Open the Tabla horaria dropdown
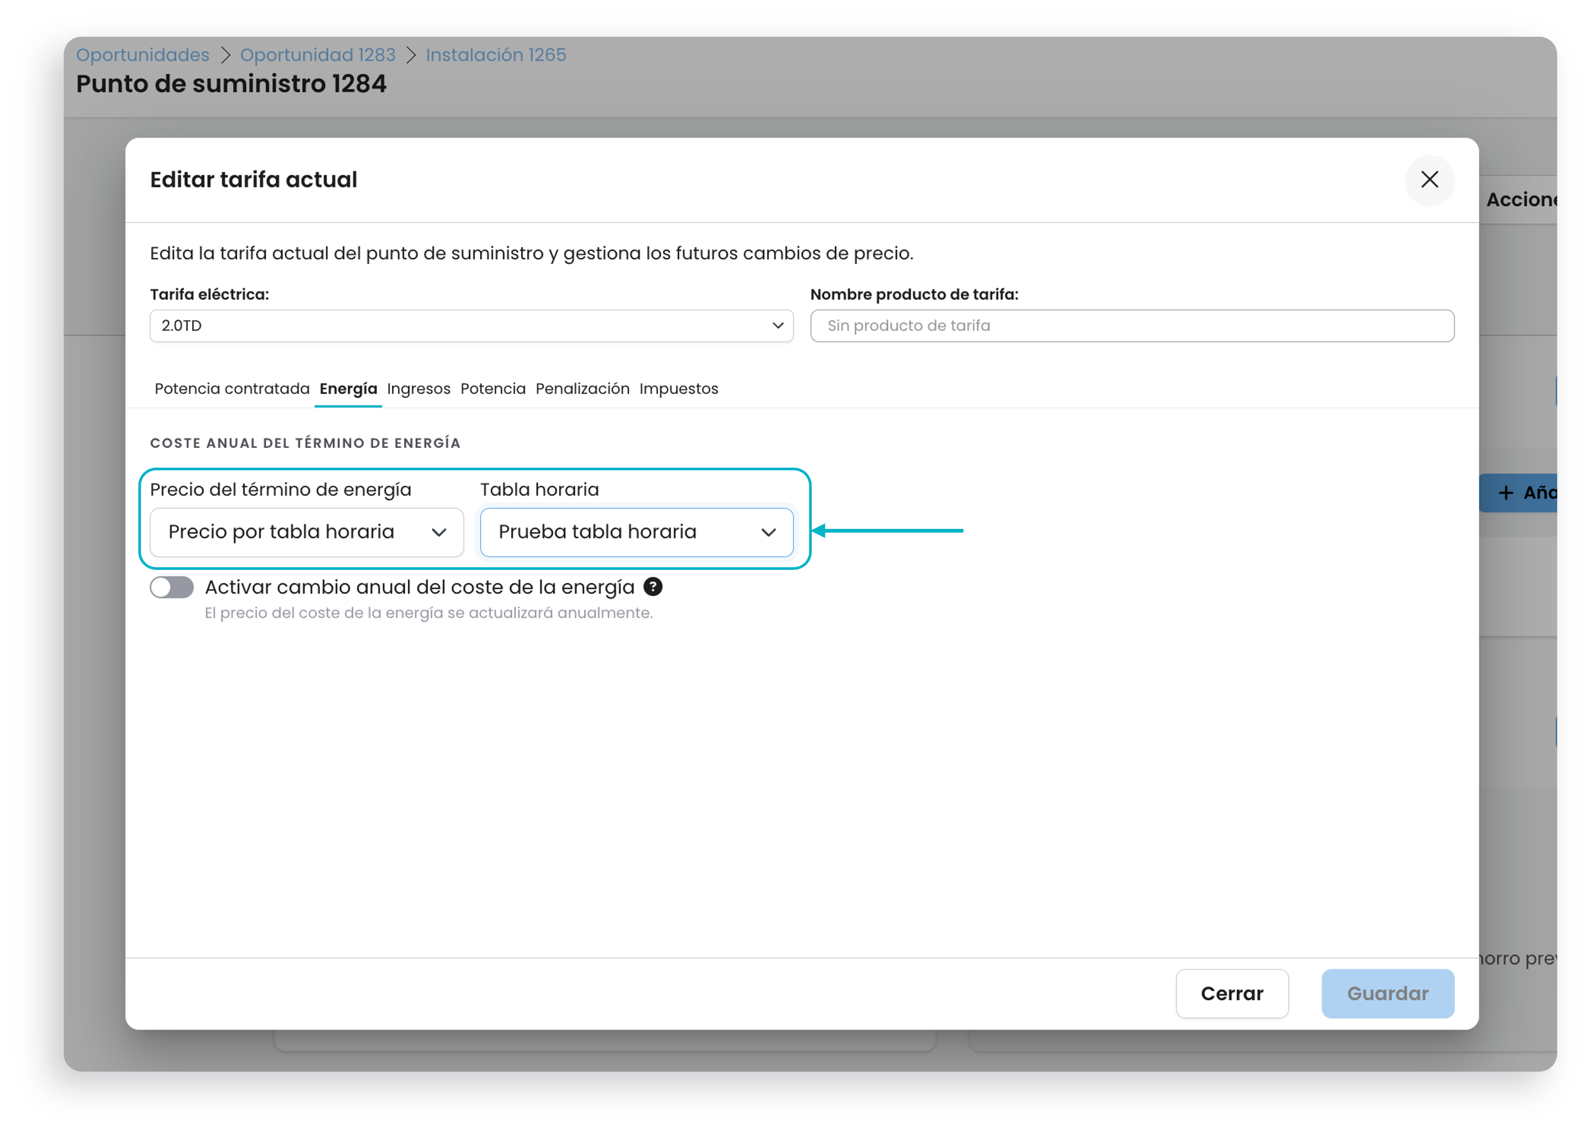Image resolution: width=1593 pixels, height=1135 pixels. click(x=636, y=533)
